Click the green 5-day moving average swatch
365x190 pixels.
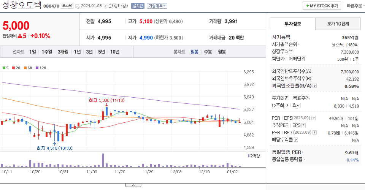point(4,68)
